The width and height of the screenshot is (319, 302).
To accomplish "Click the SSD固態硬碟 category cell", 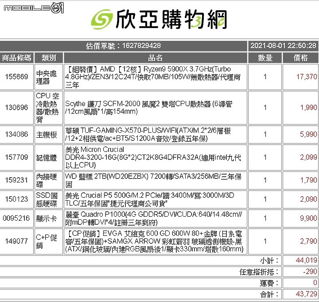I will point(49,199).
